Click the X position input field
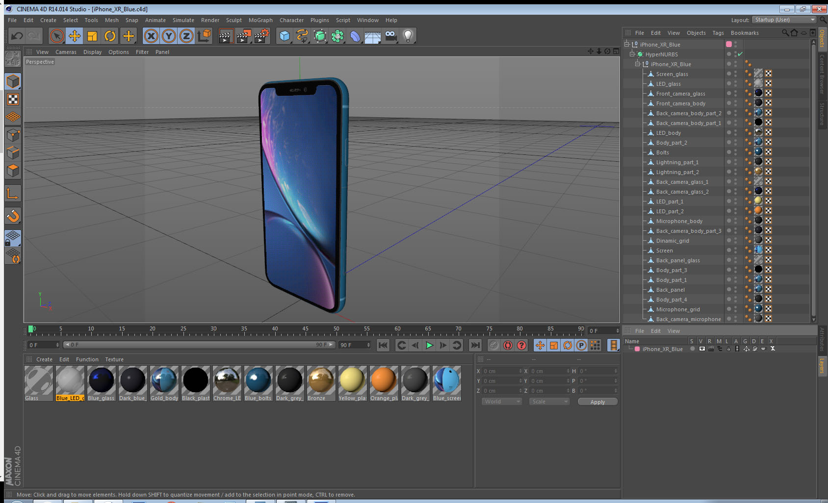Viewport: 828px width, 503px height. (x=502, y=371)
